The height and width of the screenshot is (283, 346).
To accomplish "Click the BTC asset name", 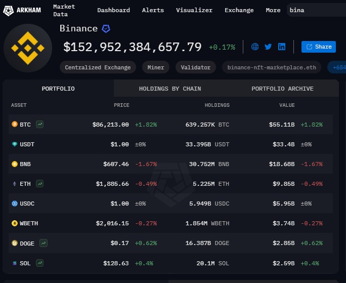I will pos(25,125).
